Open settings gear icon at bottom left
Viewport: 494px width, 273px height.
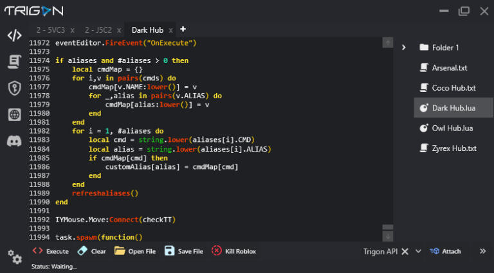click(x=14, y=257)
